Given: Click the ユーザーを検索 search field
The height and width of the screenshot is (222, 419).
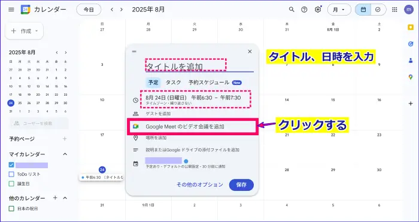Looking at the screenshot, I should [x=39, y=123].
